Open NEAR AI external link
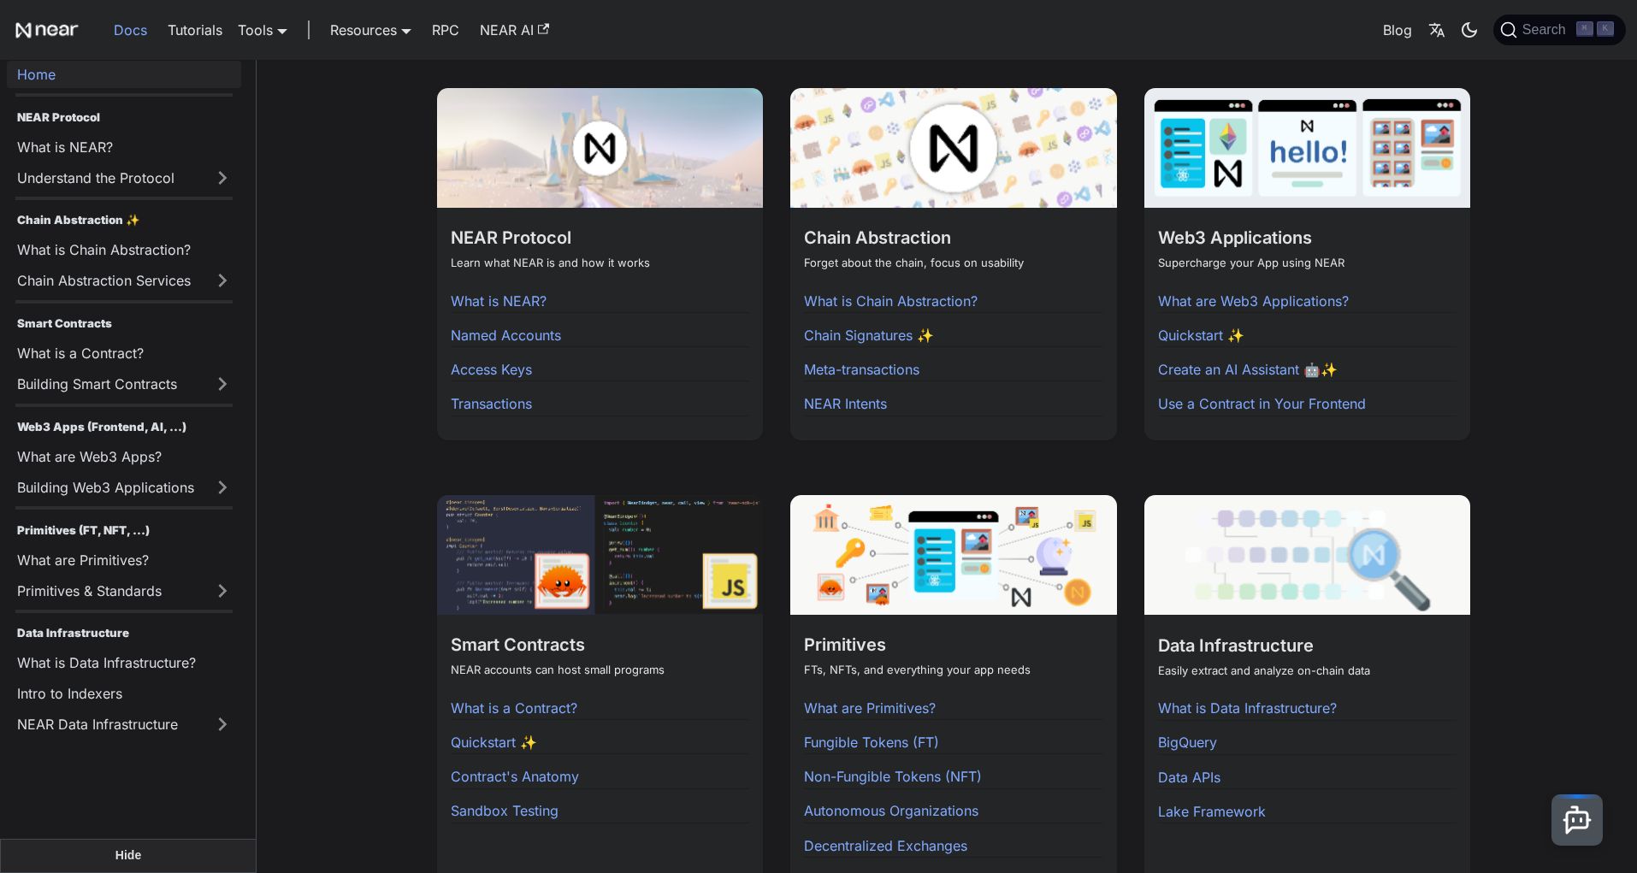1637x873 pixels. pyautogui.click(x=514, y=30)
